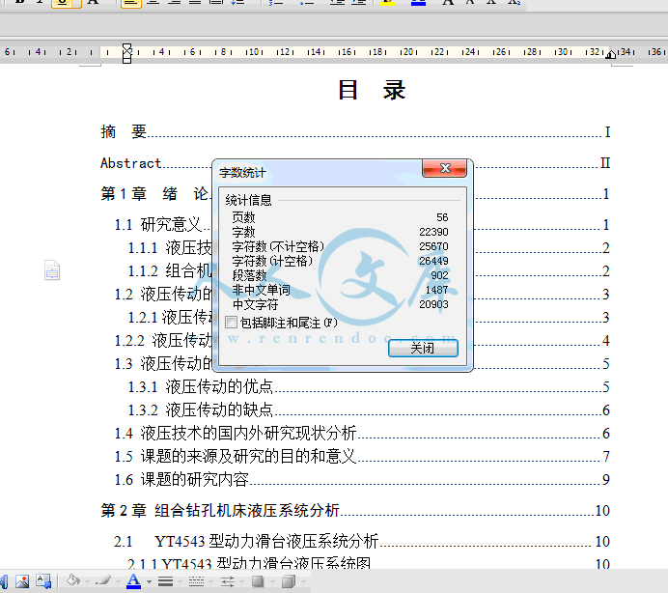Click page number 9 of entry 1.6

tap(606, 480)
